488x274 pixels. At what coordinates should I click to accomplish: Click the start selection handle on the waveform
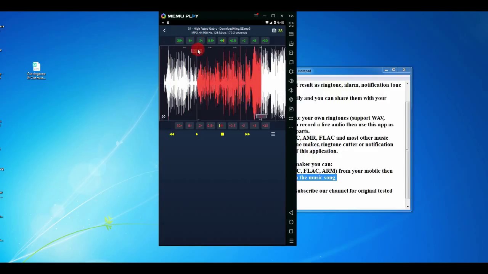196,51
